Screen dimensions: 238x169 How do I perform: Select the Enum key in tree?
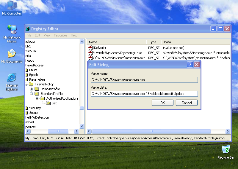33,70
